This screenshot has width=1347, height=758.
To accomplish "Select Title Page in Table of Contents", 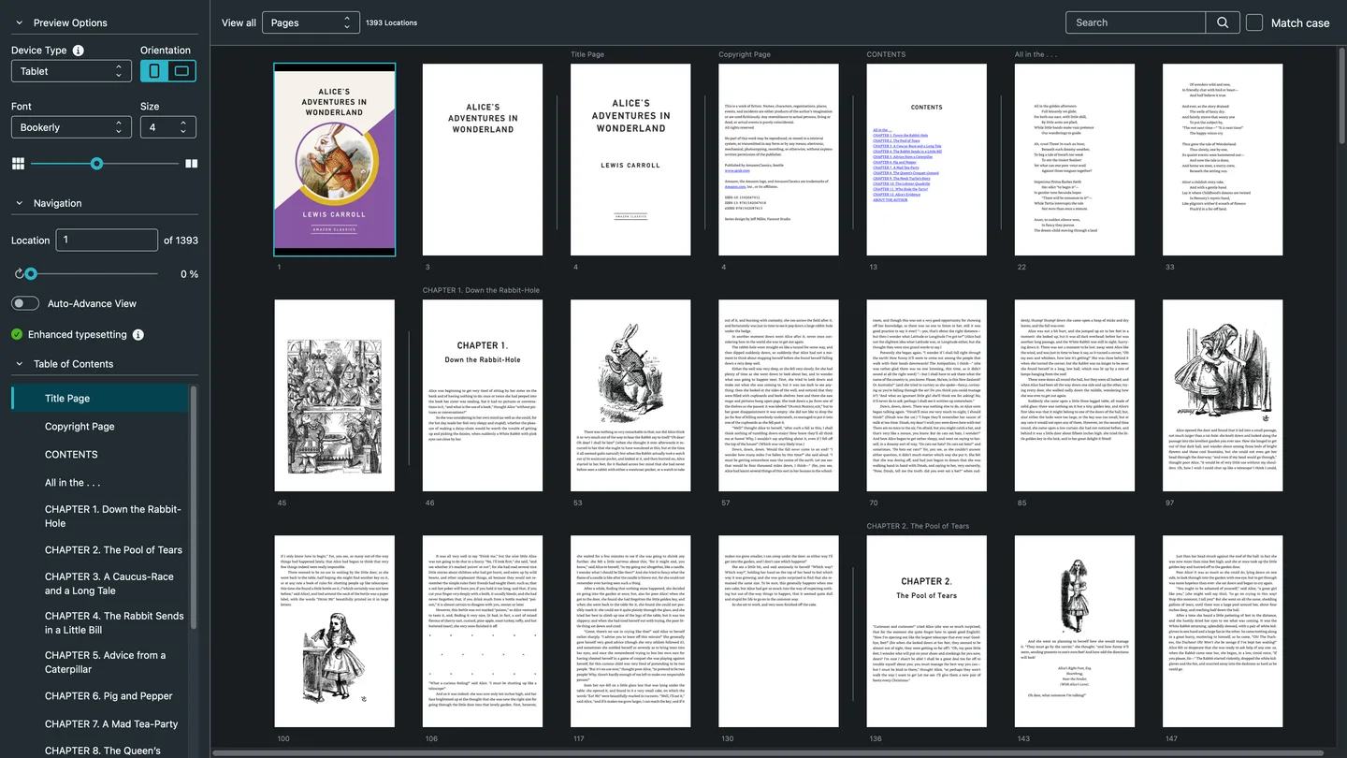I will tap(100, 399).
